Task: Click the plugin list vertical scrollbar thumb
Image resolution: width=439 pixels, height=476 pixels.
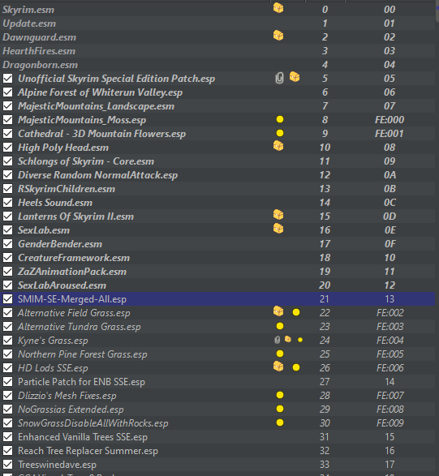Action: click(x=437, y=11)
